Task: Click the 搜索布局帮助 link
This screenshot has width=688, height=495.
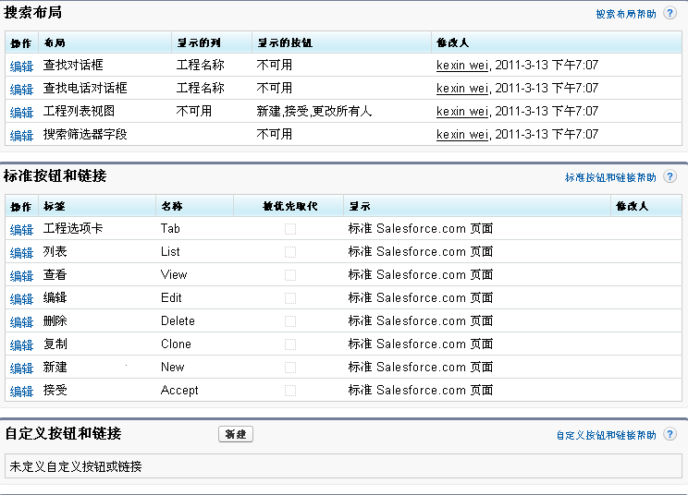Action: pyautogui.click(x=626, y=14)
